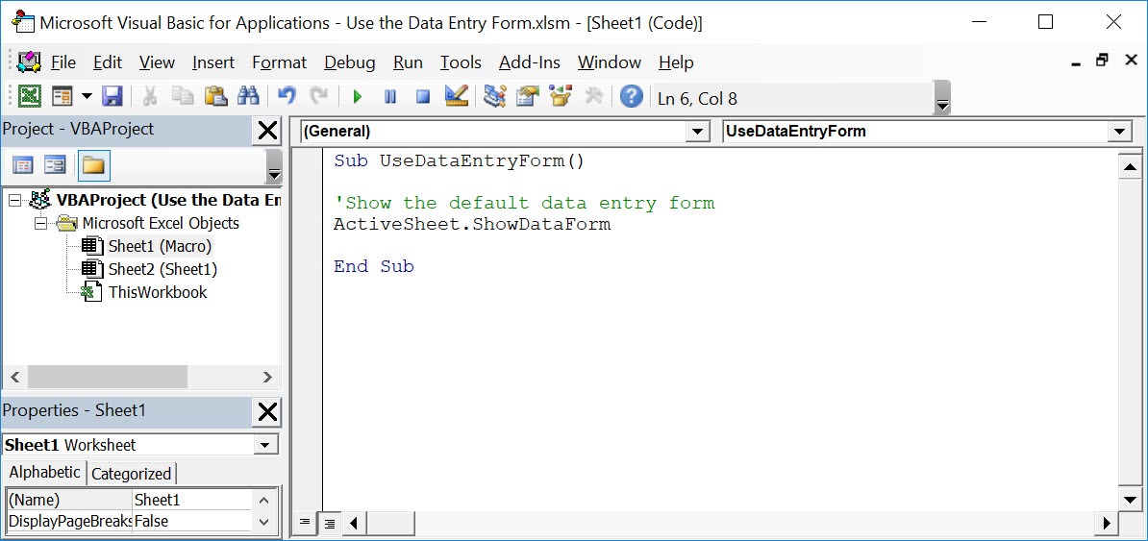
Task: Click on ActiveSheet.ShowDataForm code line
Action: point(472,224)
